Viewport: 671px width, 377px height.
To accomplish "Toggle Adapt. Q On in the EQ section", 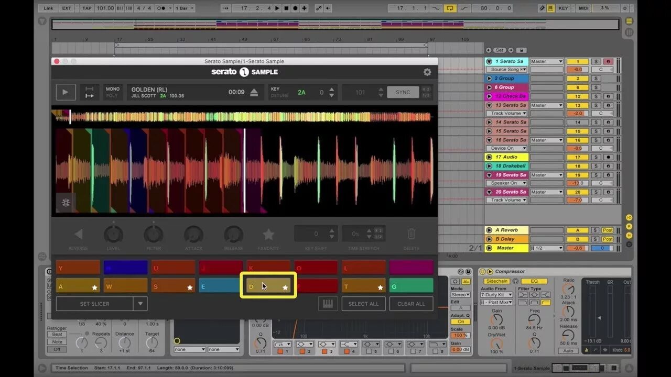I will (461, 321).
